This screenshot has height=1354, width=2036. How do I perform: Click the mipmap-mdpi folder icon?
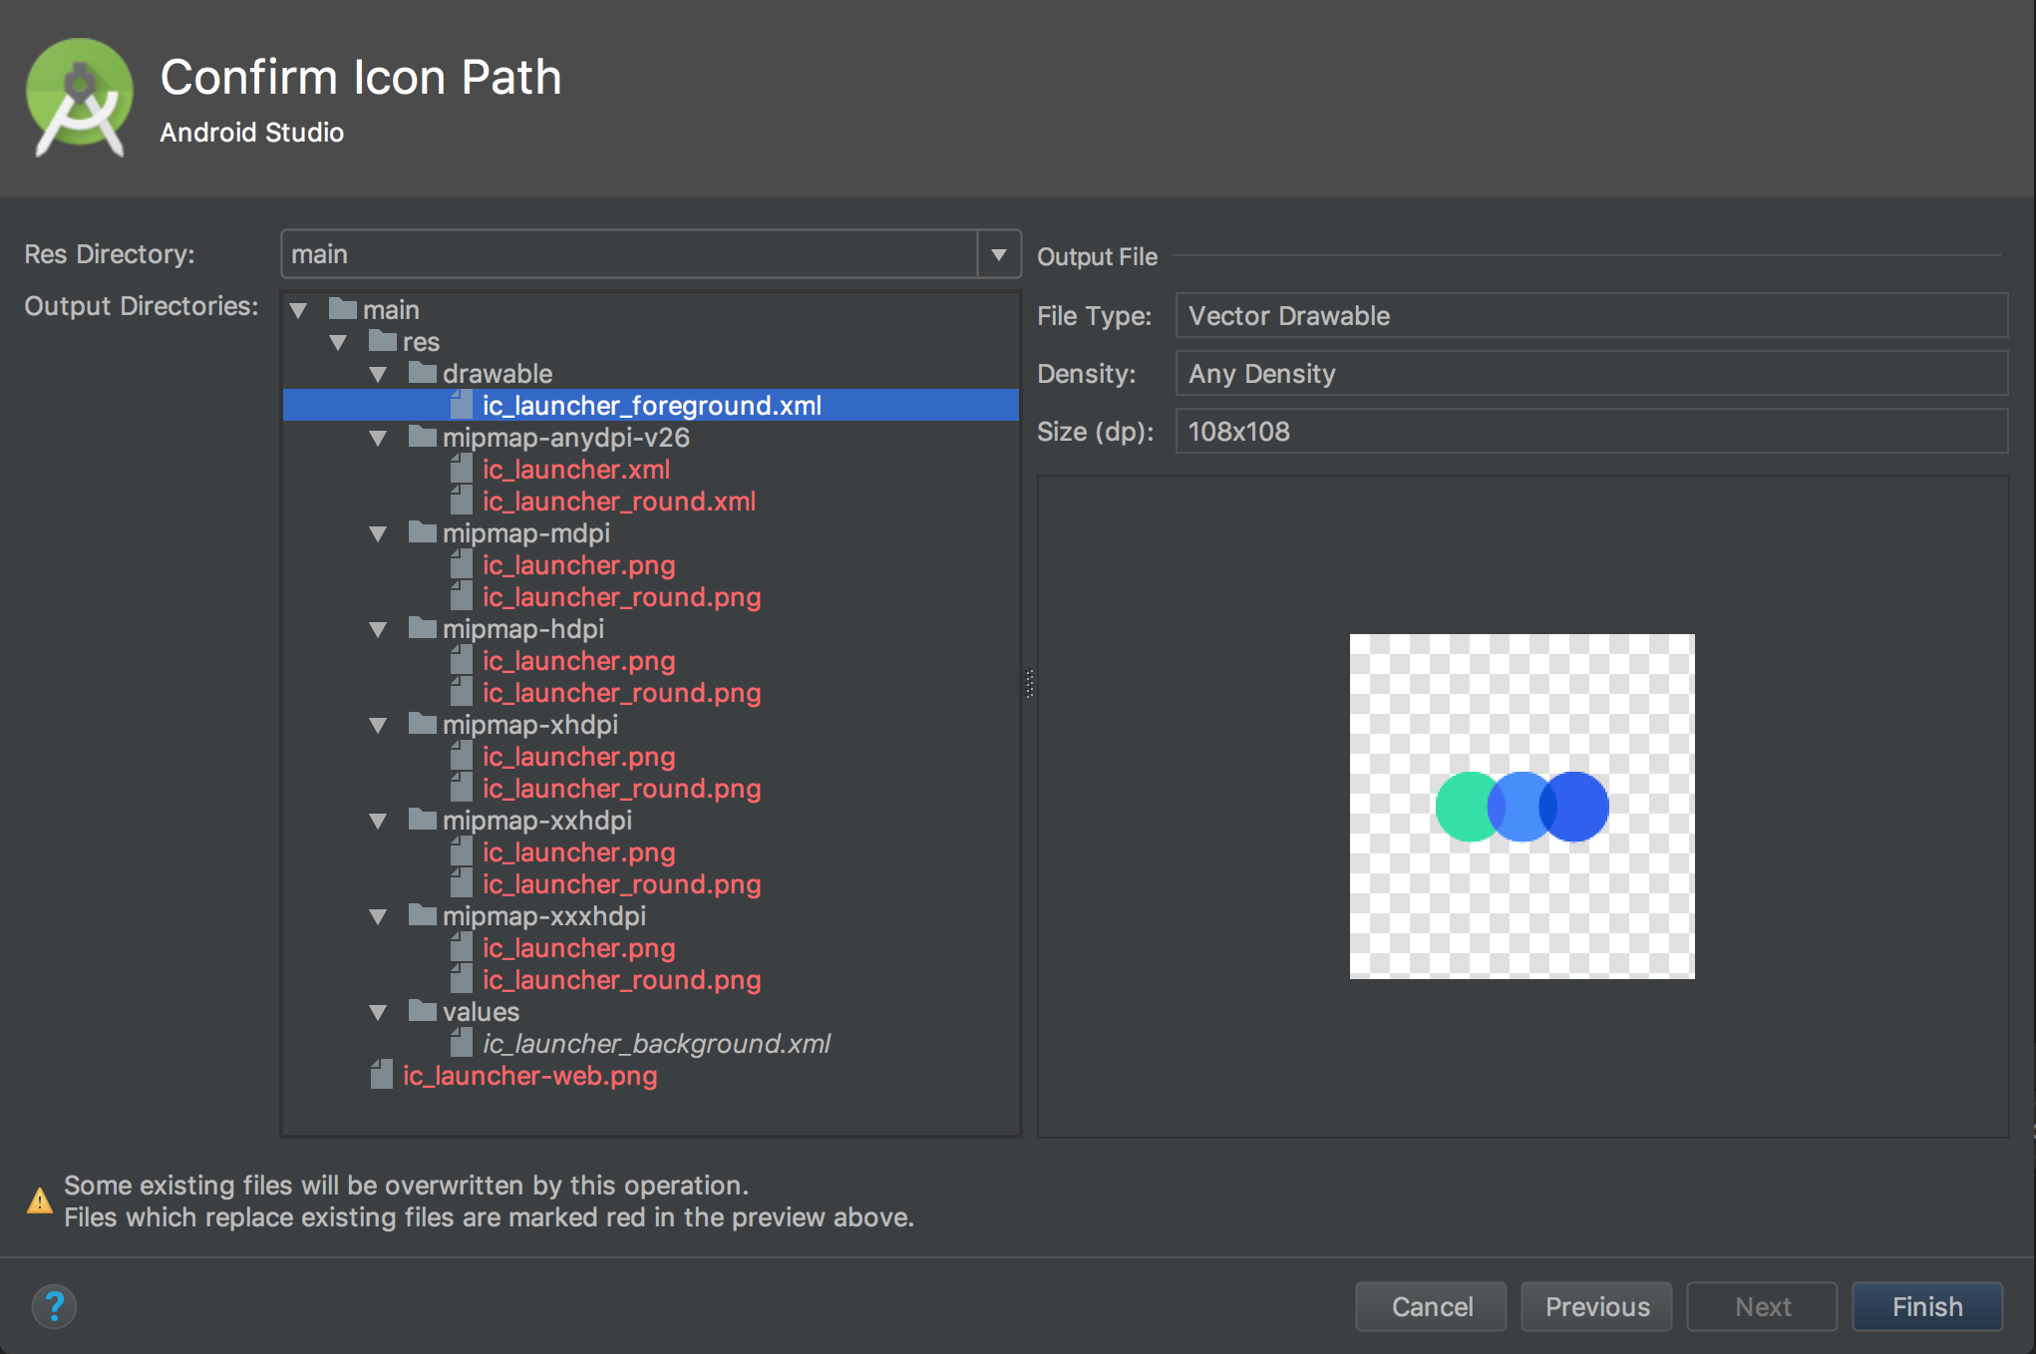pos(423,531)
